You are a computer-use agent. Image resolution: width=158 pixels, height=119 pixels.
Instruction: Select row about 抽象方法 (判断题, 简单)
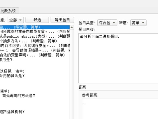[35, 41]
